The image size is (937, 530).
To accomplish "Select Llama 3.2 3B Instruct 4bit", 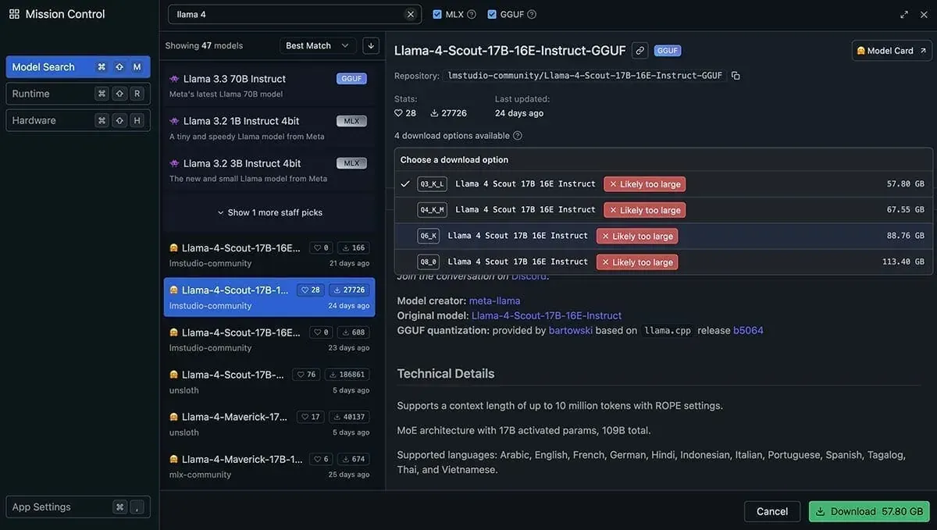I will [269, 170].
